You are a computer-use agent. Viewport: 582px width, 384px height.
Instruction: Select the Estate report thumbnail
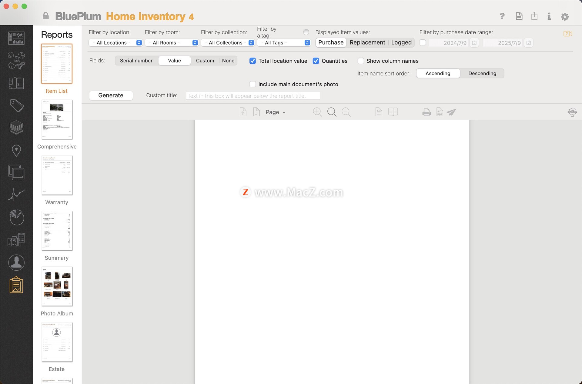click(x=57, y=342)
